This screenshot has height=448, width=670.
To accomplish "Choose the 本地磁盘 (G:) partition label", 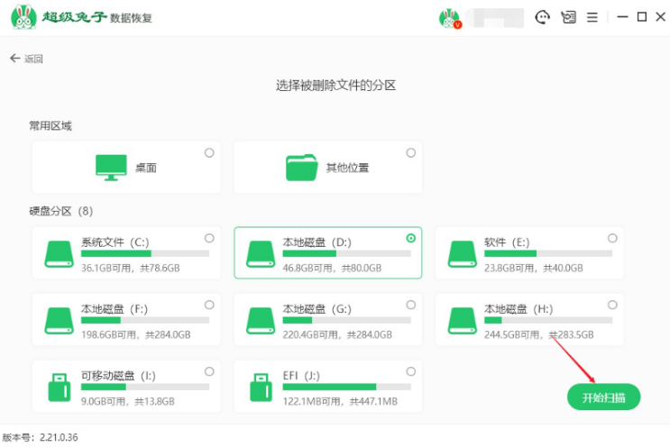I will click(317, 308).
